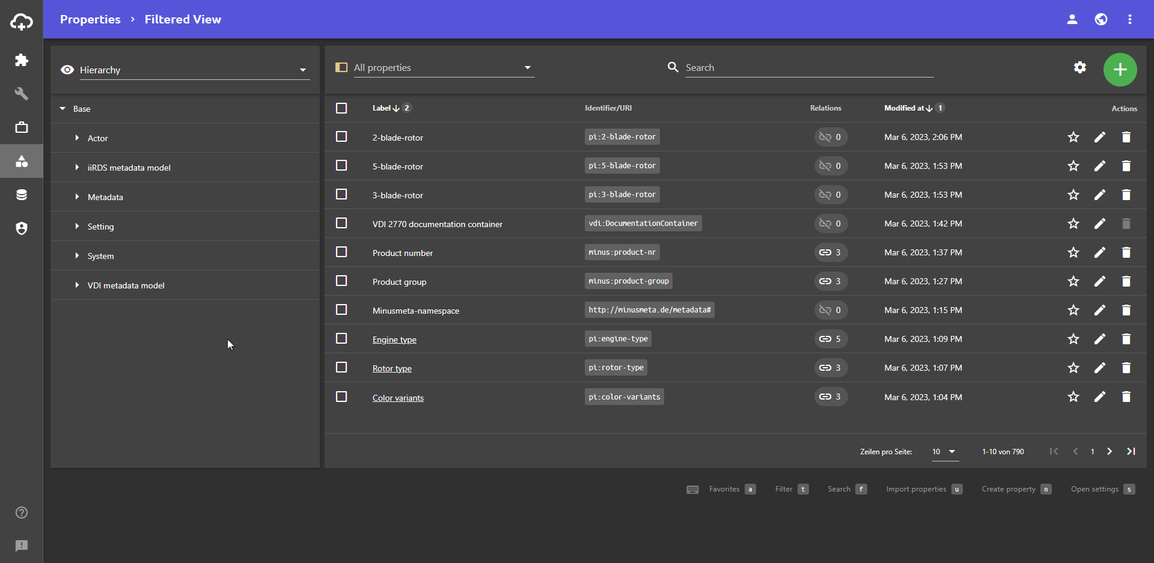The image size is (1154, 563).
Task: Check the 3-blade-rotor row checkbox
Action: 341,194
